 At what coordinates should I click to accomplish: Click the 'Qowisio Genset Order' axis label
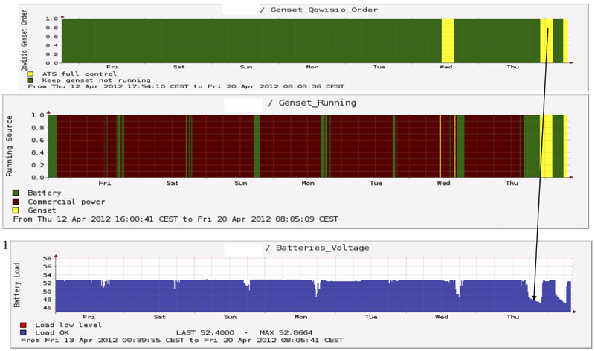click(25, 41)
